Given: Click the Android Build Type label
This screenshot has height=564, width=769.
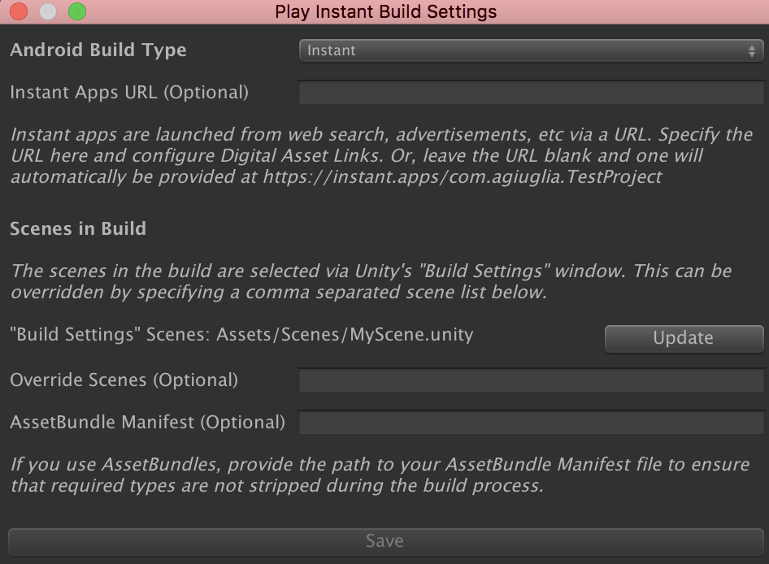Looking at the screenshot, I should tap(98, 50).
